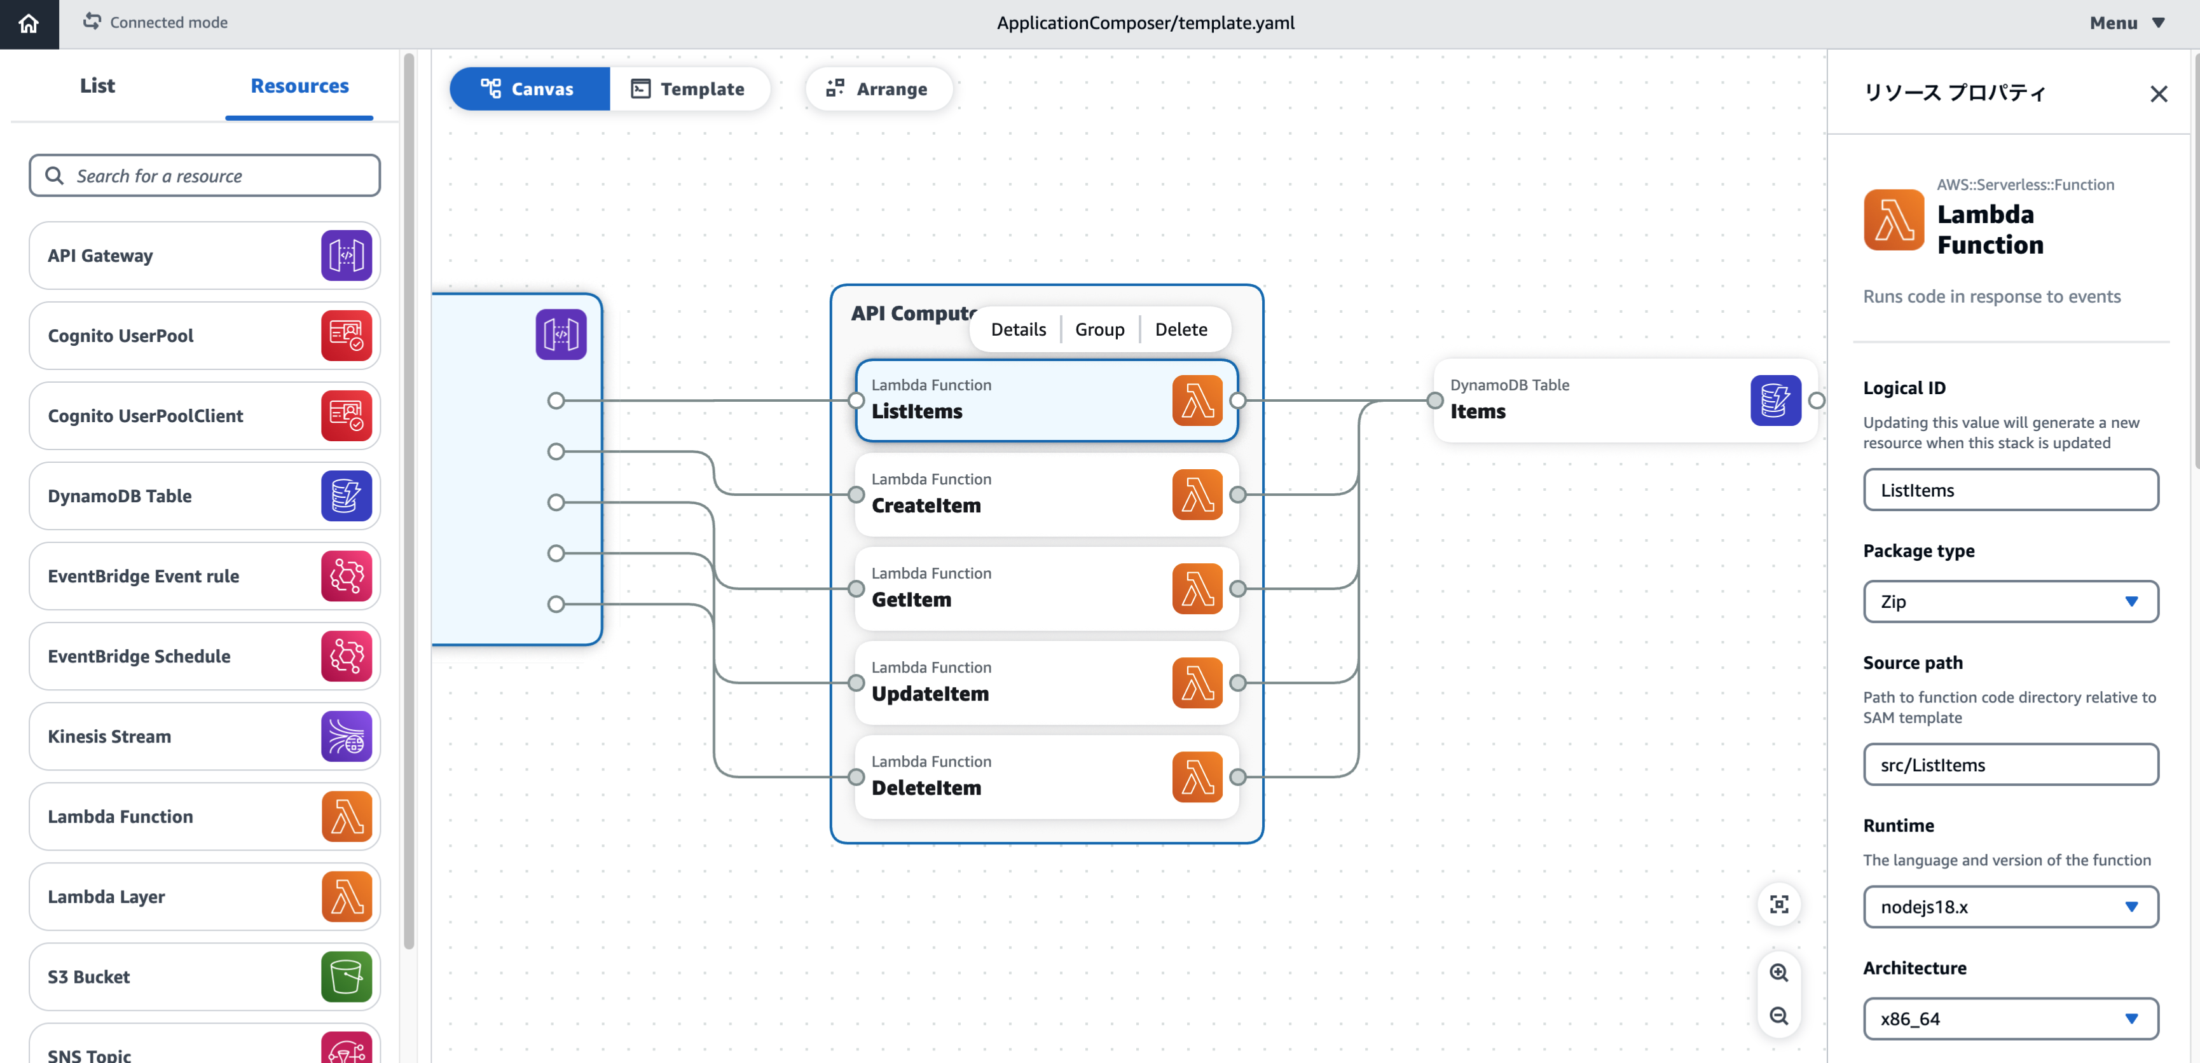This screenshot has height=1063, width=2200.
Task: Open the Runtime nodejs18.x dropdown
Action: (2011, 907)
